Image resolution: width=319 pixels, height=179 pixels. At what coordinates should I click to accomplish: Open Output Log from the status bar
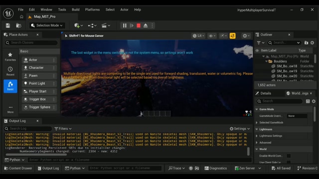point(48,168)
